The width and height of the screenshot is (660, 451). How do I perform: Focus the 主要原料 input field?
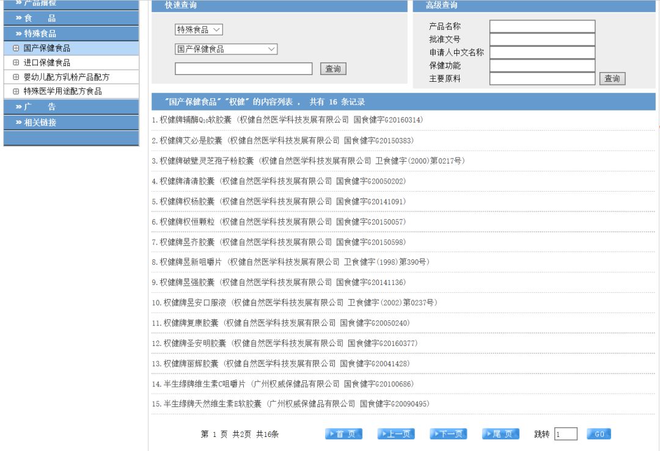tap(542, 79)
